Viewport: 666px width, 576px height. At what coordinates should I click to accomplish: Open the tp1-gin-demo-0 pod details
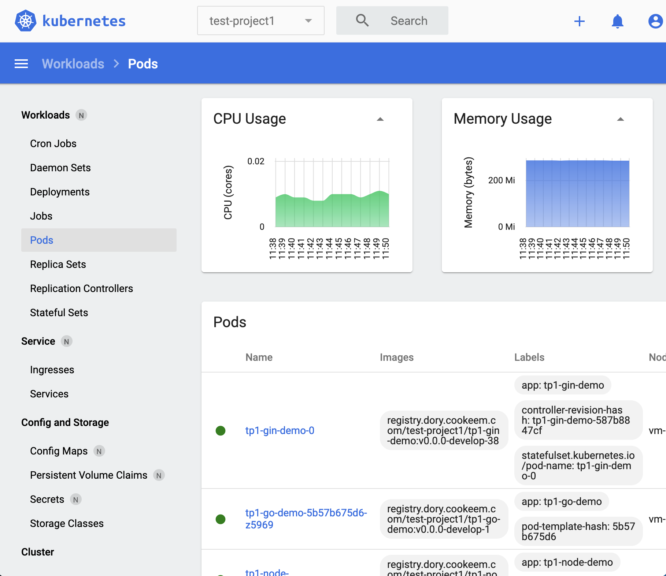pos(280,430)
